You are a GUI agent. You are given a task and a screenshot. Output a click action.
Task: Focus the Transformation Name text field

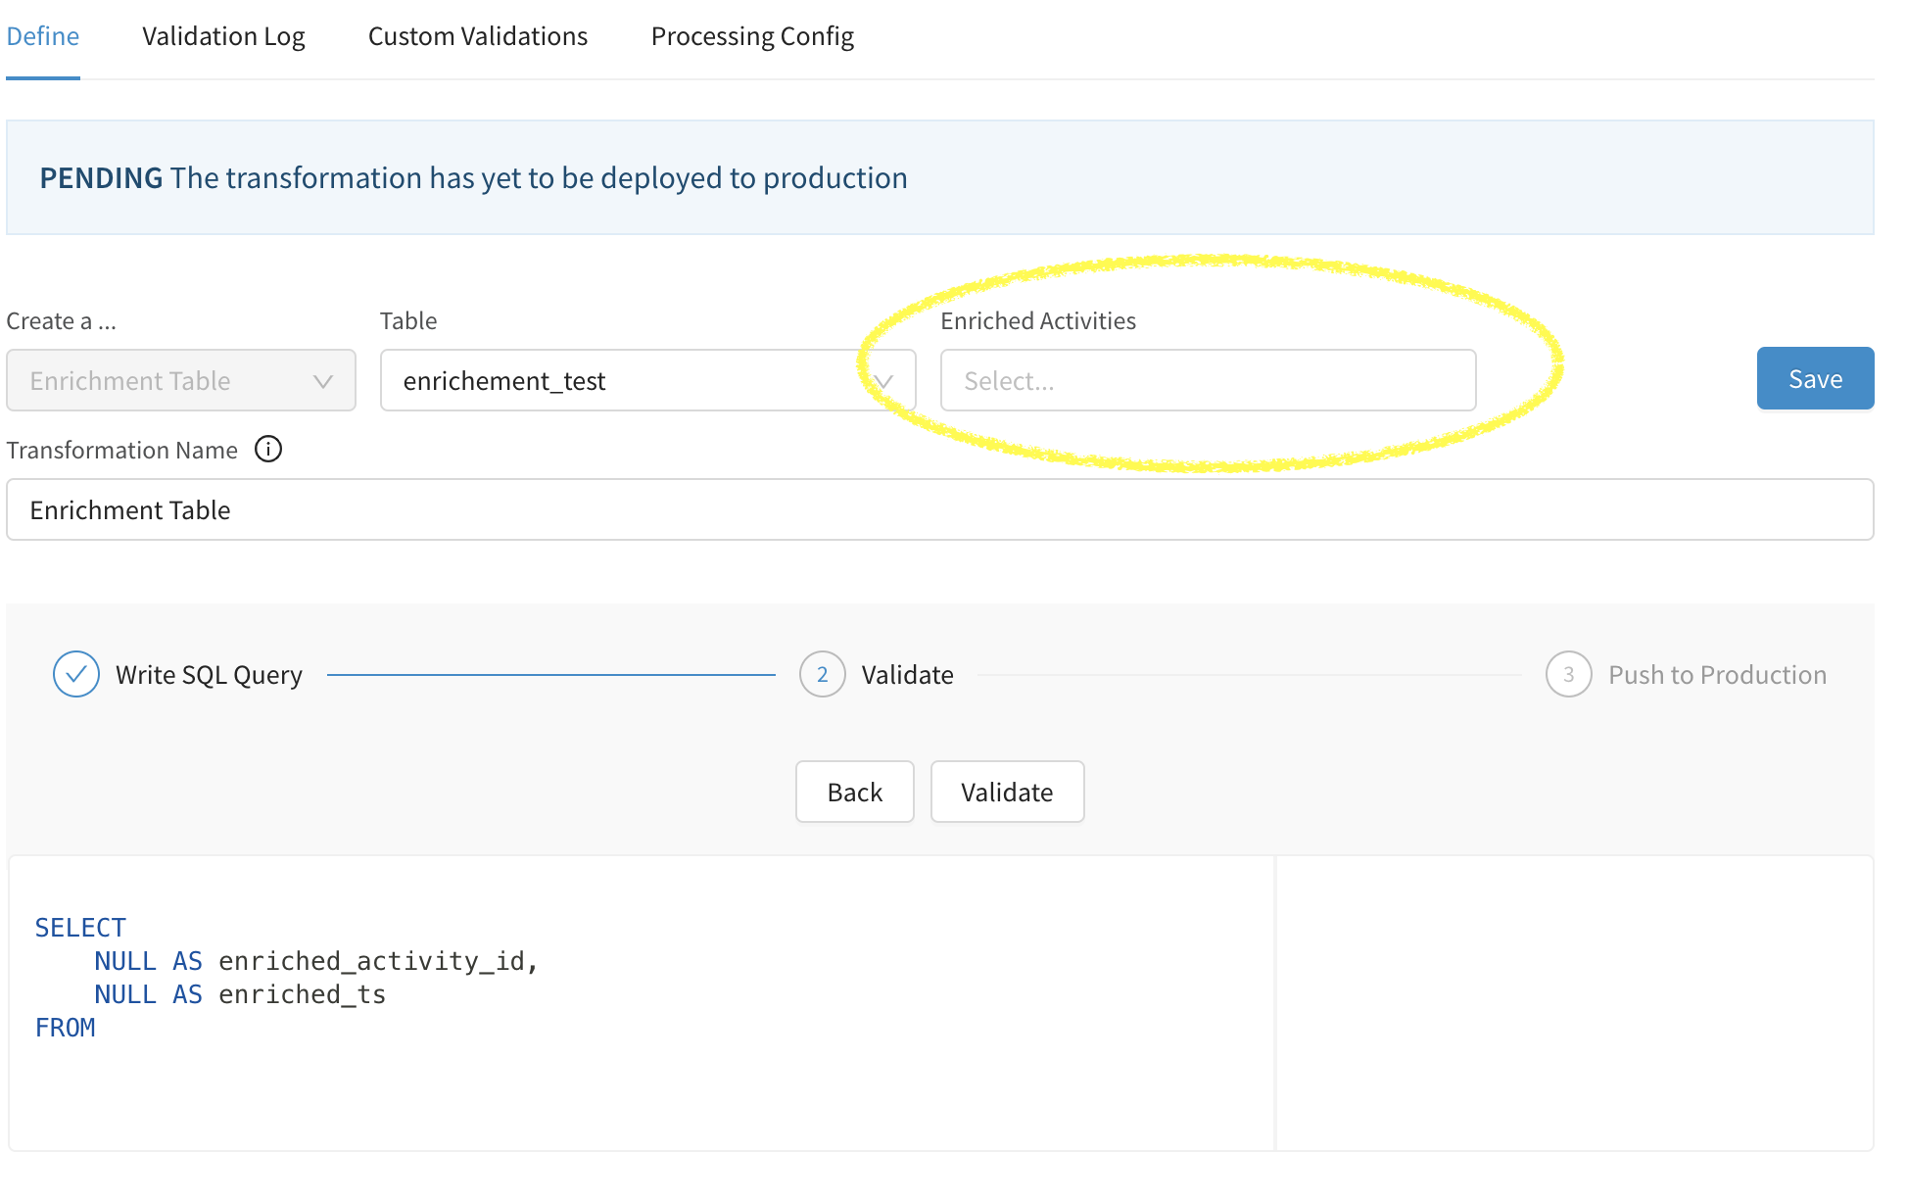[940, 510]
